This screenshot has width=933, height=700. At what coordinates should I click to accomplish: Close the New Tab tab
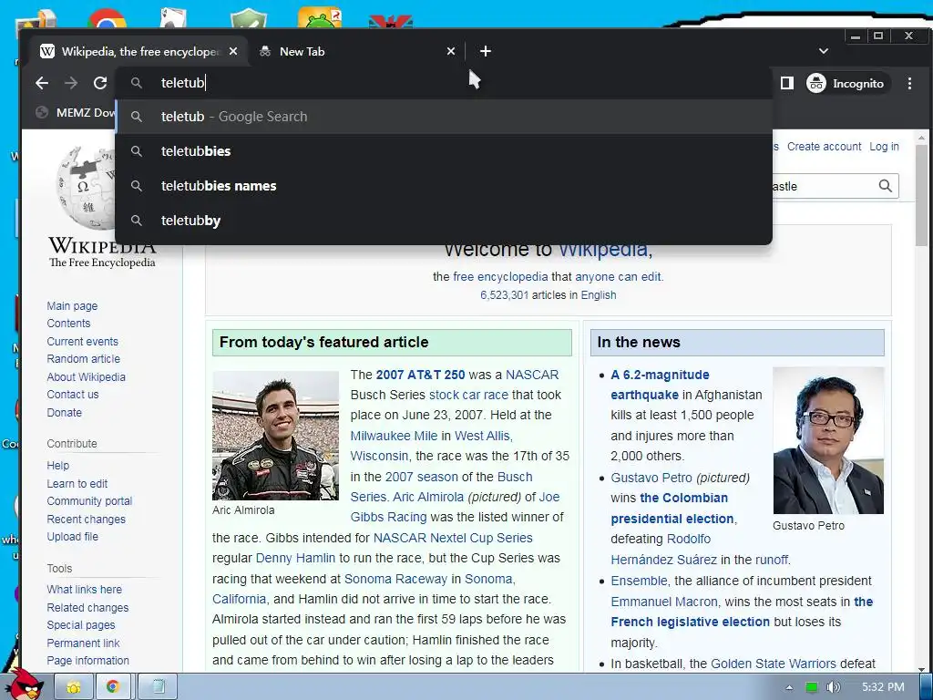451,51
